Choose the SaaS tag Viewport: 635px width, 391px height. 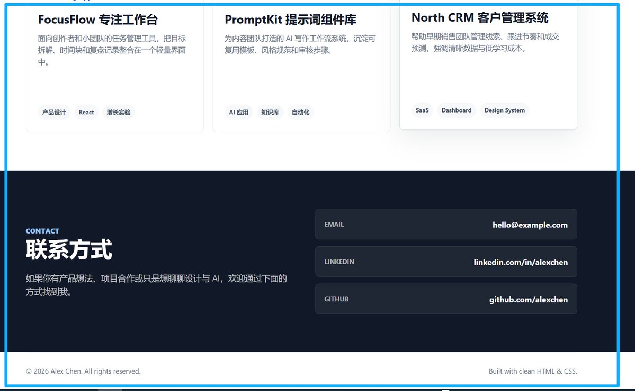422,110
